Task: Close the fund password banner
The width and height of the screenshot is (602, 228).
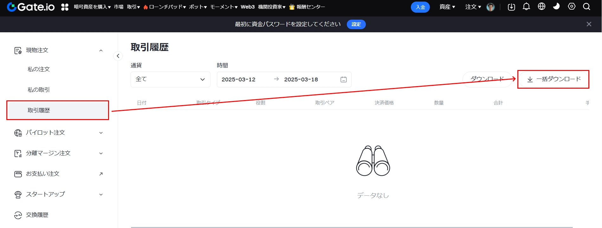Action: 589,24
